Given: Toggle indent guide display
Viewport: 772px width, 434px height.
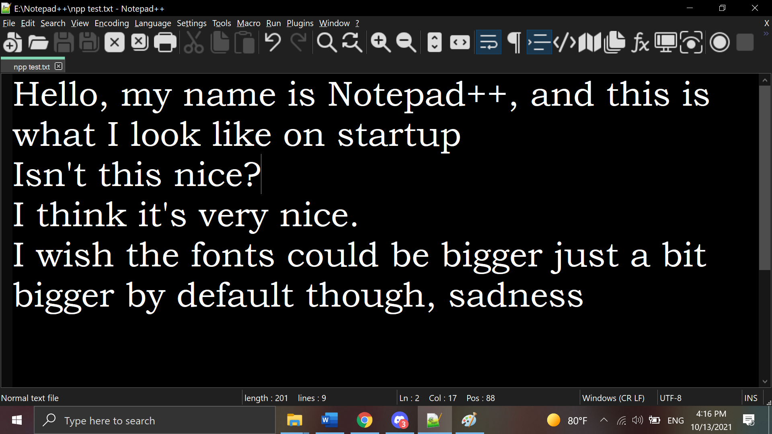Looking at the screenshot, I should (539, 42).
